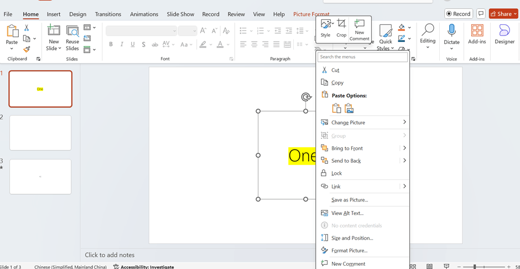Click Size and Position in context menu
The image size is (520, 269).
pos(363,238)
